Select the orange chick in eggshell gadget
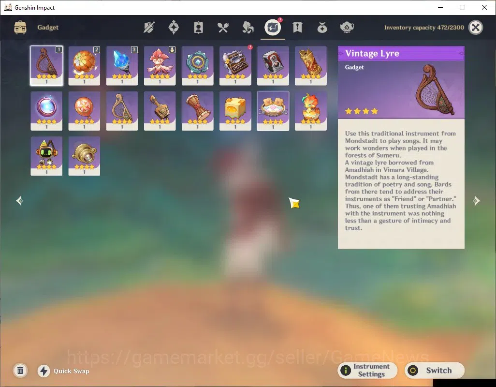 311,111
